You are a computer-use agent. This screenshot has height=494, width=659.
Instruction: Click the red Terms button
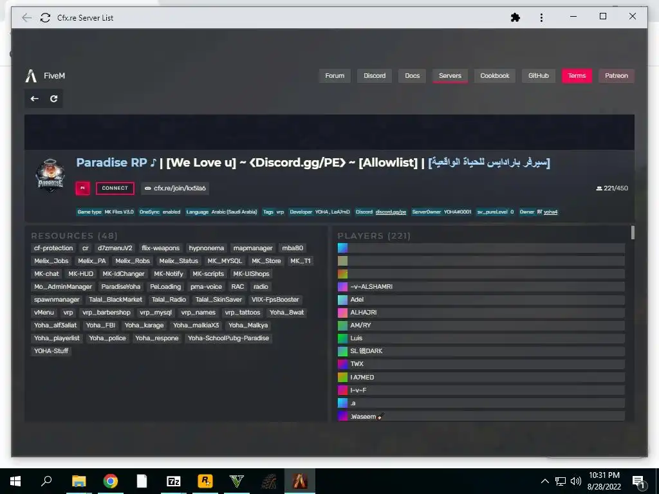coord(577,76)
